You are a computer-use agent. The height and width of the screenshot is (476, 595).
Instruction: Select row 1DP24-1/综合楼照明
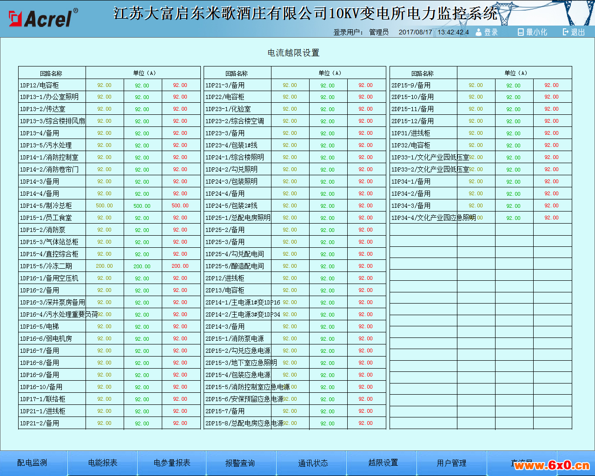[x=295, y=158]
